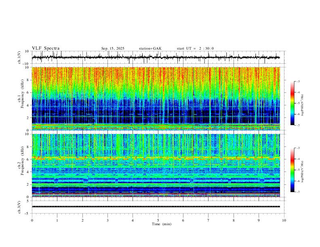Click the ch.1 spectrogram color bar

coord(292,103)
